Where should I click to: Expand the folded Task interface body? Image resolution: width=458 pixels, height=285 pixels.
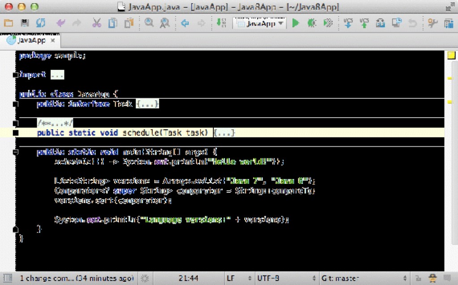[148, 104]
